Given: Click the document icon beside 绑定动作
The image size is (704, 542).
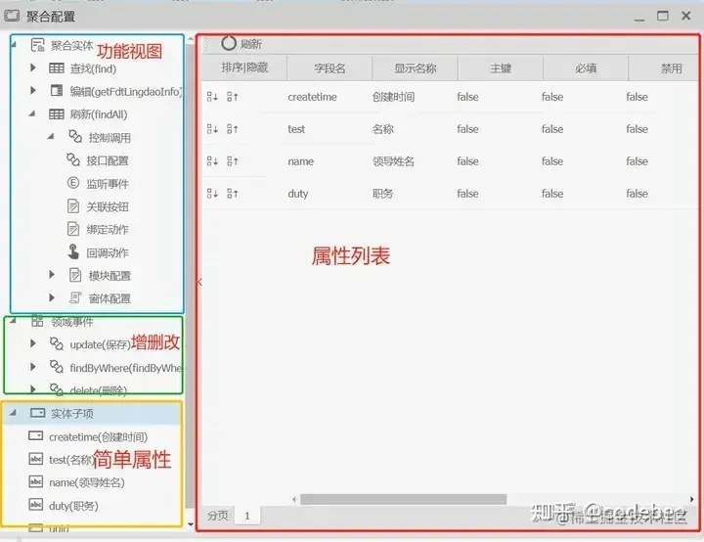Looking at the screenshot, I should pos(73,229).
